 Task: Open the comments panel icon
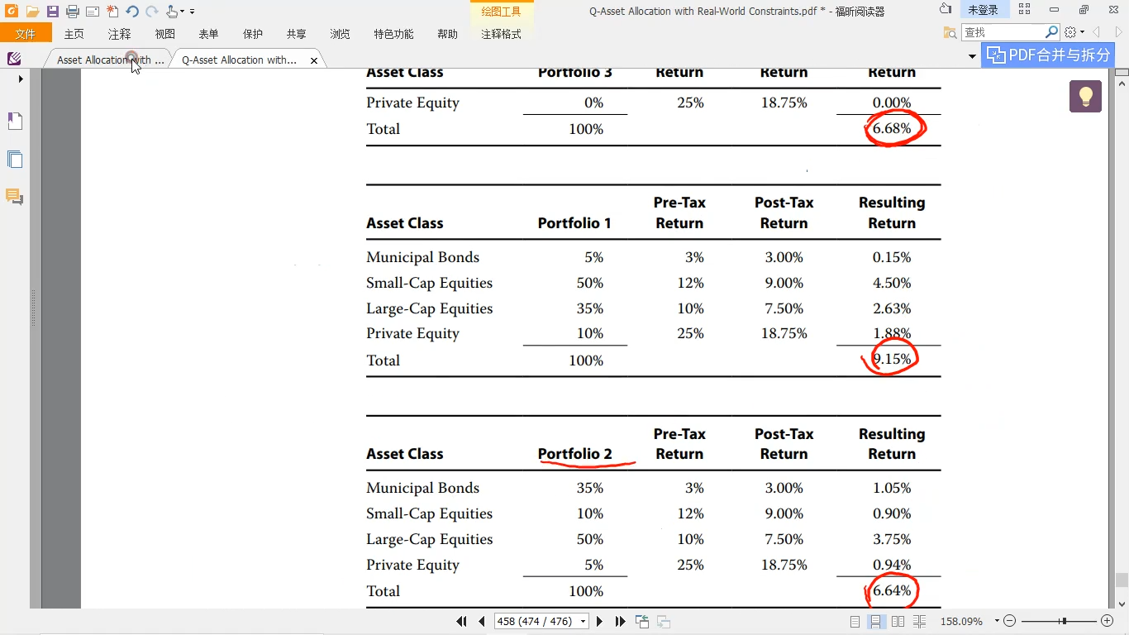(14, 197)
